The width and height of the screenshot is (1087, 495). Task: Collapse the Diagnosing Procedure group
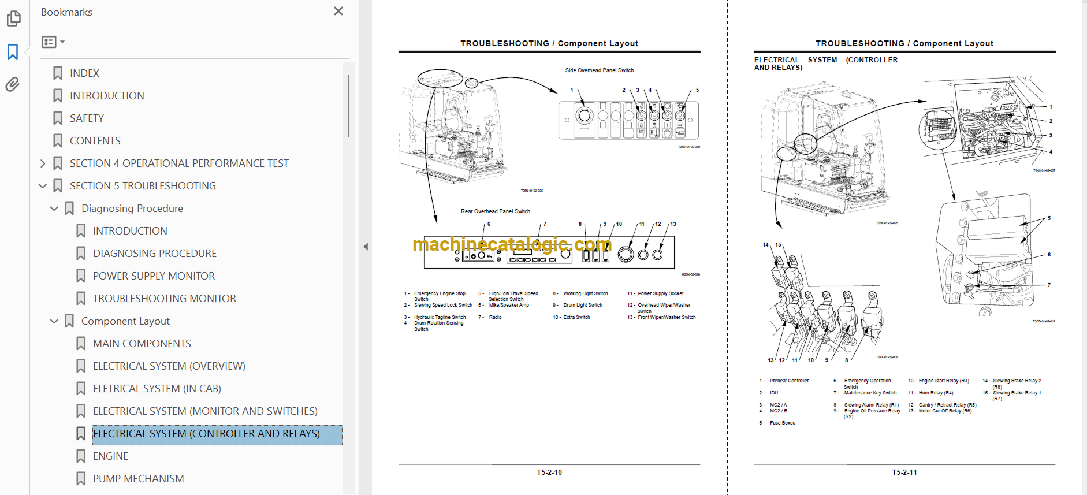[54, 209]
